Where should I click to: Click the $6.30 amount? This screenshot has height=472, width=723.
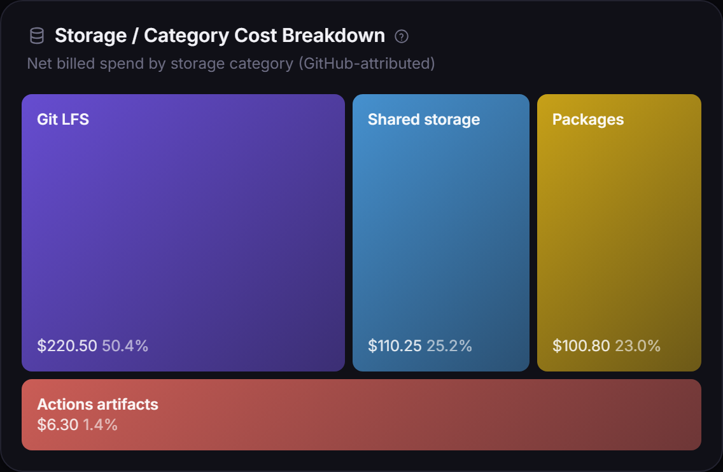58,424
